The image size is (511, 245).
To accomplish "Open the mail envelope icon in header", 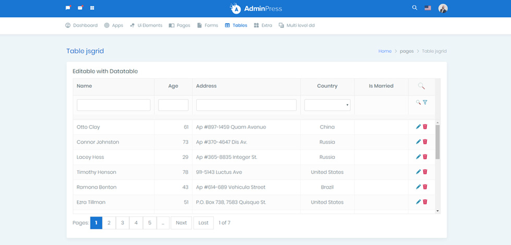I will [x=80, y=8].
